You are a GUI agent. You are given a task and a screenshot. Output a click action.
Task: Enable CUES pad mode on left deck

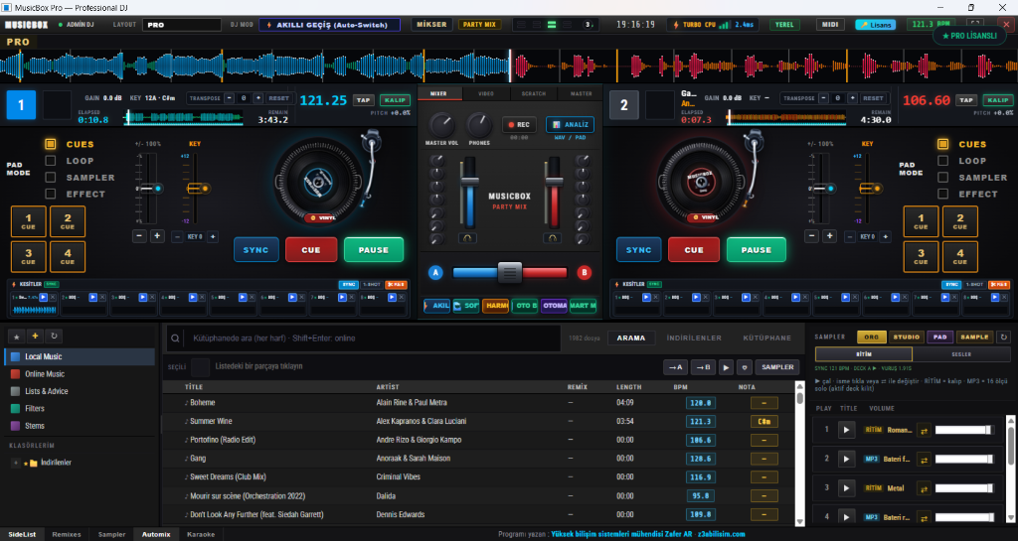pyautogui.click(x=50, y=144)
